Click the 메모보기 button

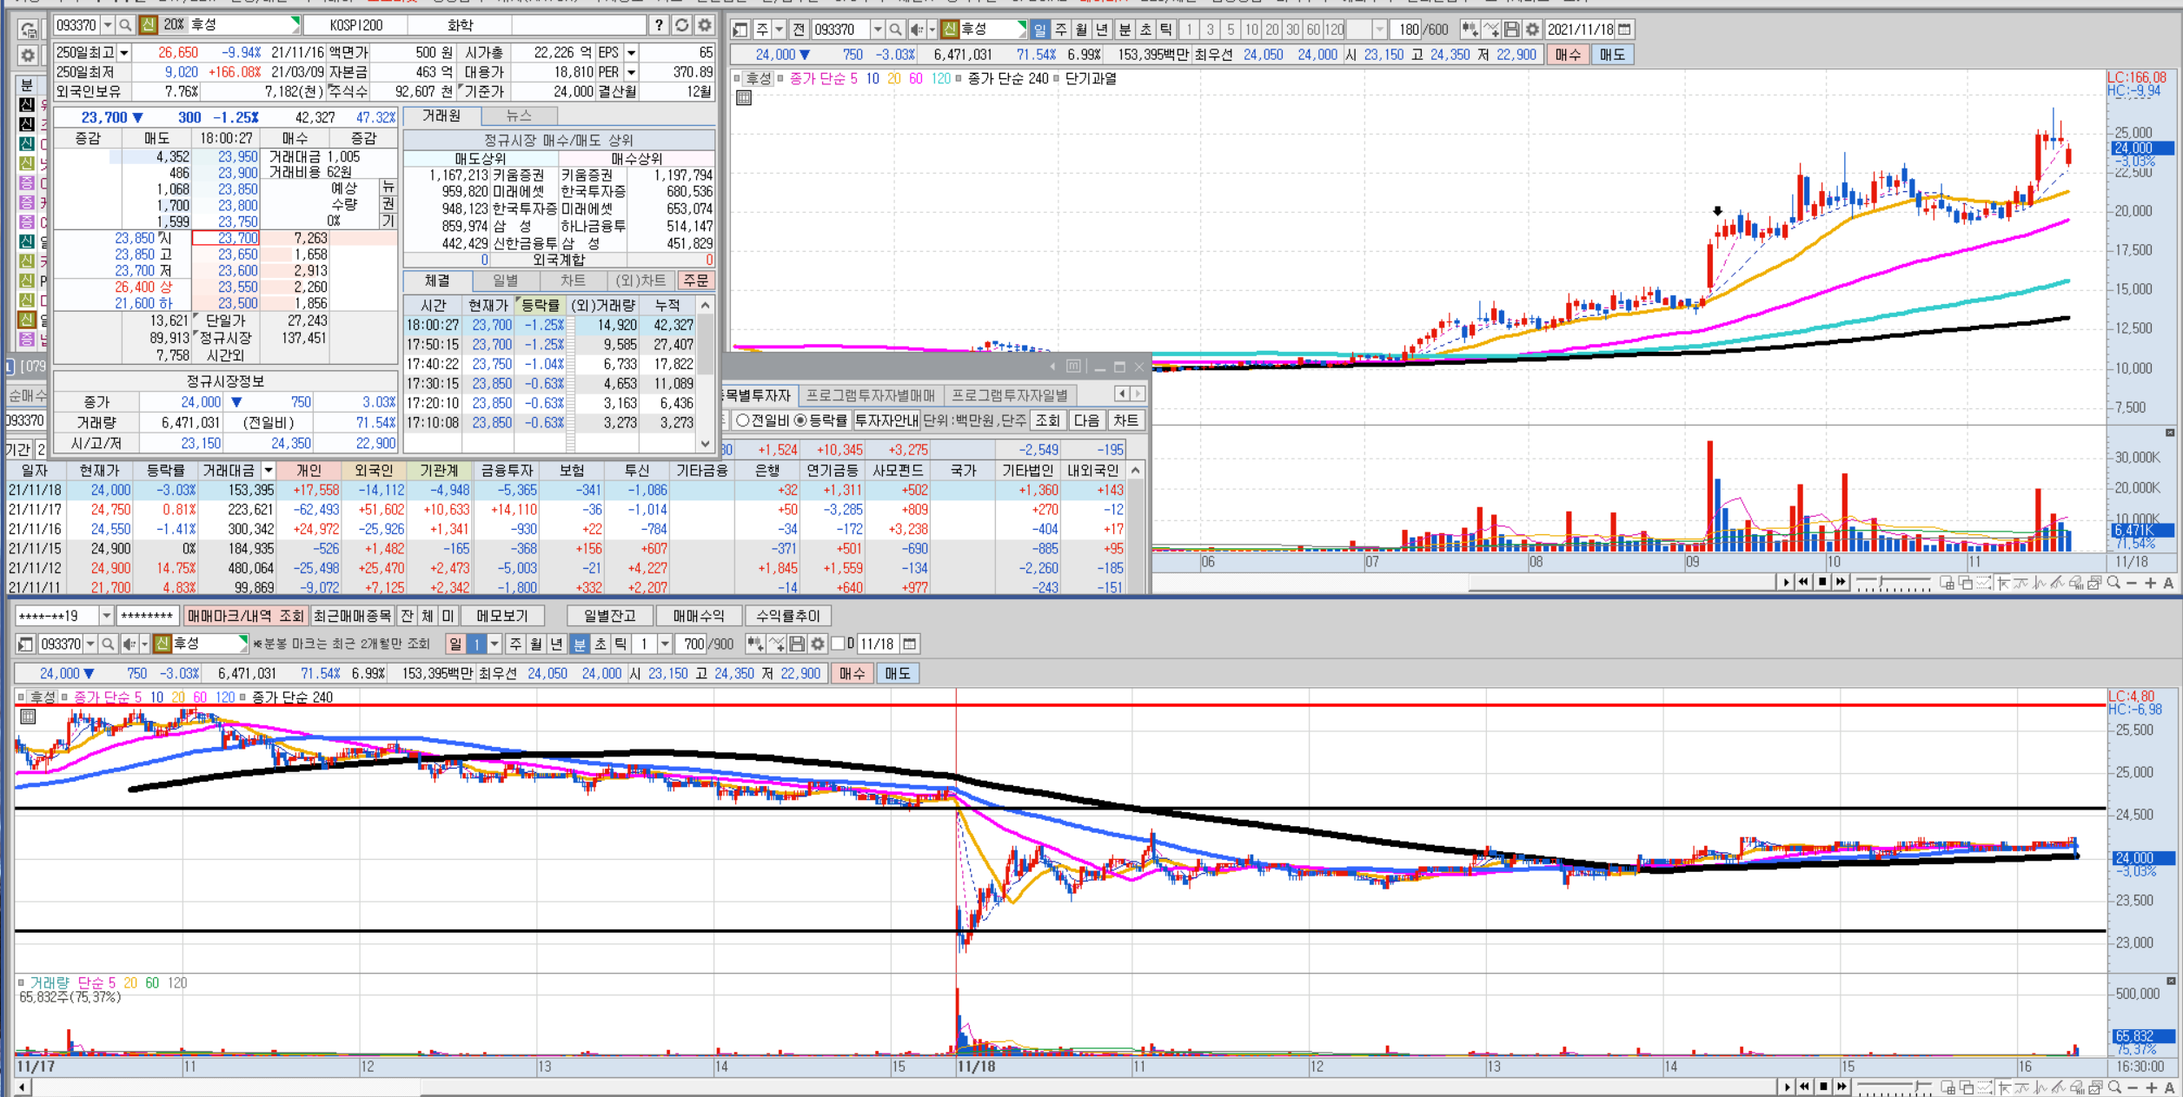click(x=502, y=616)
